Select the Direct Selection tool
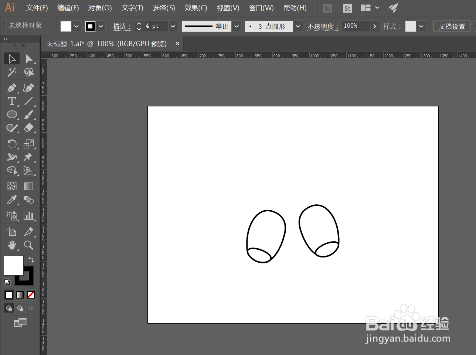476x355 pixels. pyautogui.click(x=28, y=59)
